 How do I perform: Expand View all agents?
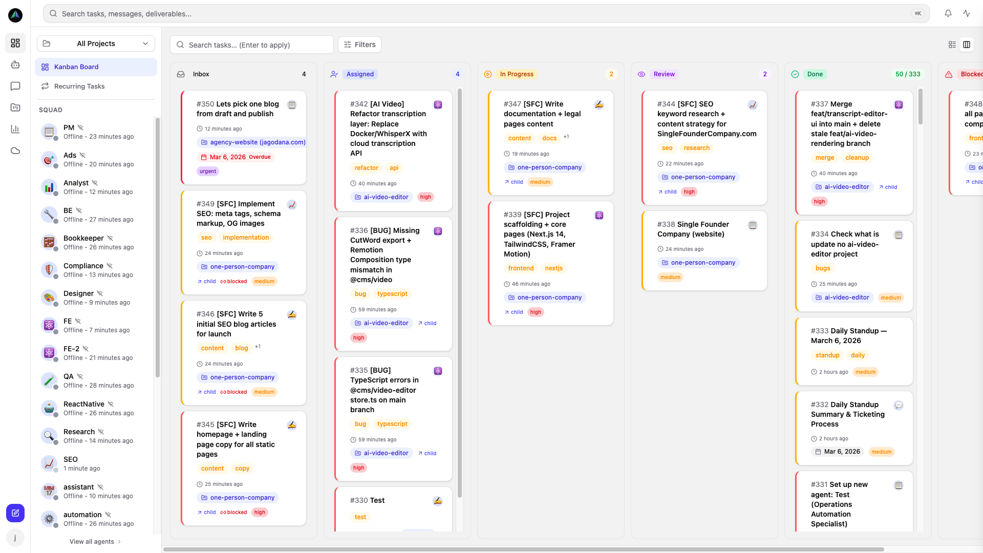[95, 541]
